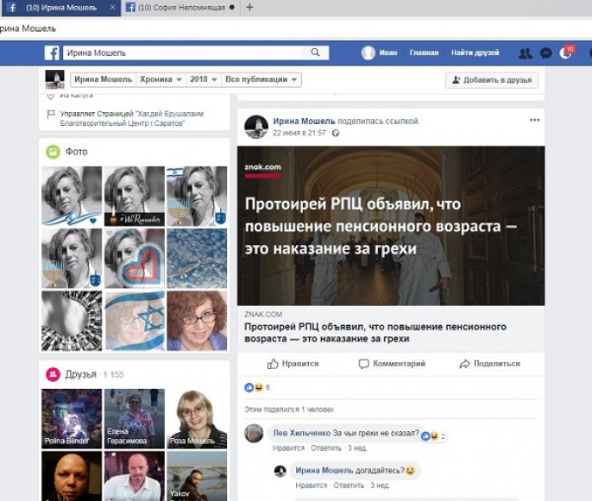592x501 pixels.
Task: Click Иван's profile avatar in top bar
Action: pyautogui.click(x=368, y=53)
